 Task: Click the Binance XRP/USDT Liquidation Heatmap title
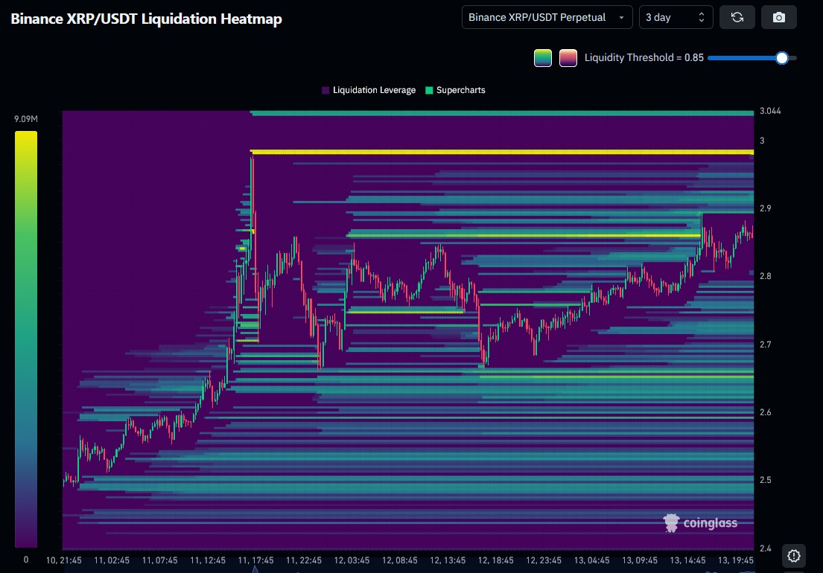(147, 19)
